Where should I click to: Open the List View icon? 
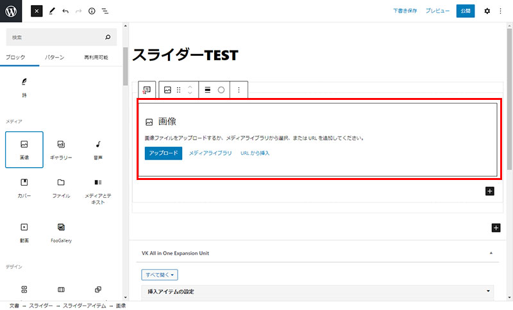pyautogui.click(x=105, y=12)
